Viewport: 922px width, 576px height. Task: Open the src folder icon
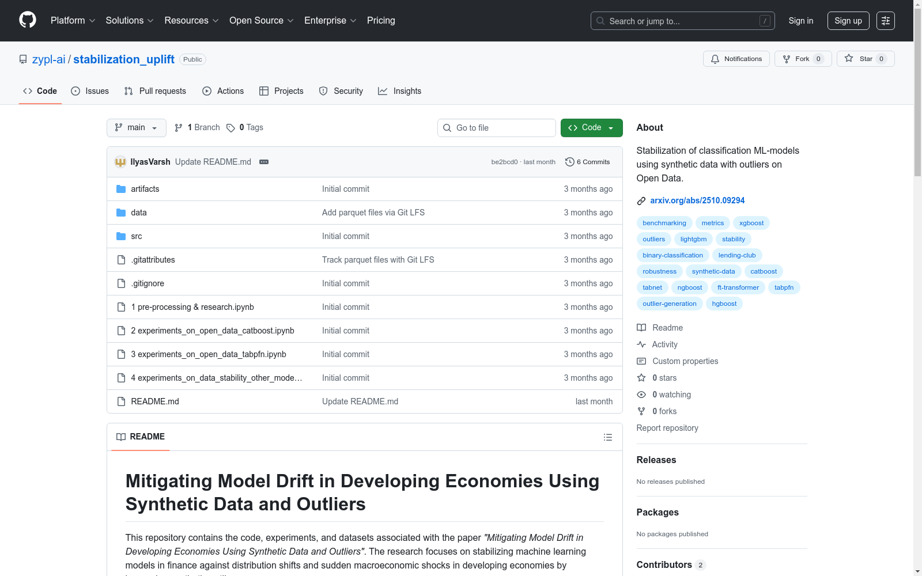click(x=121, y=236)
